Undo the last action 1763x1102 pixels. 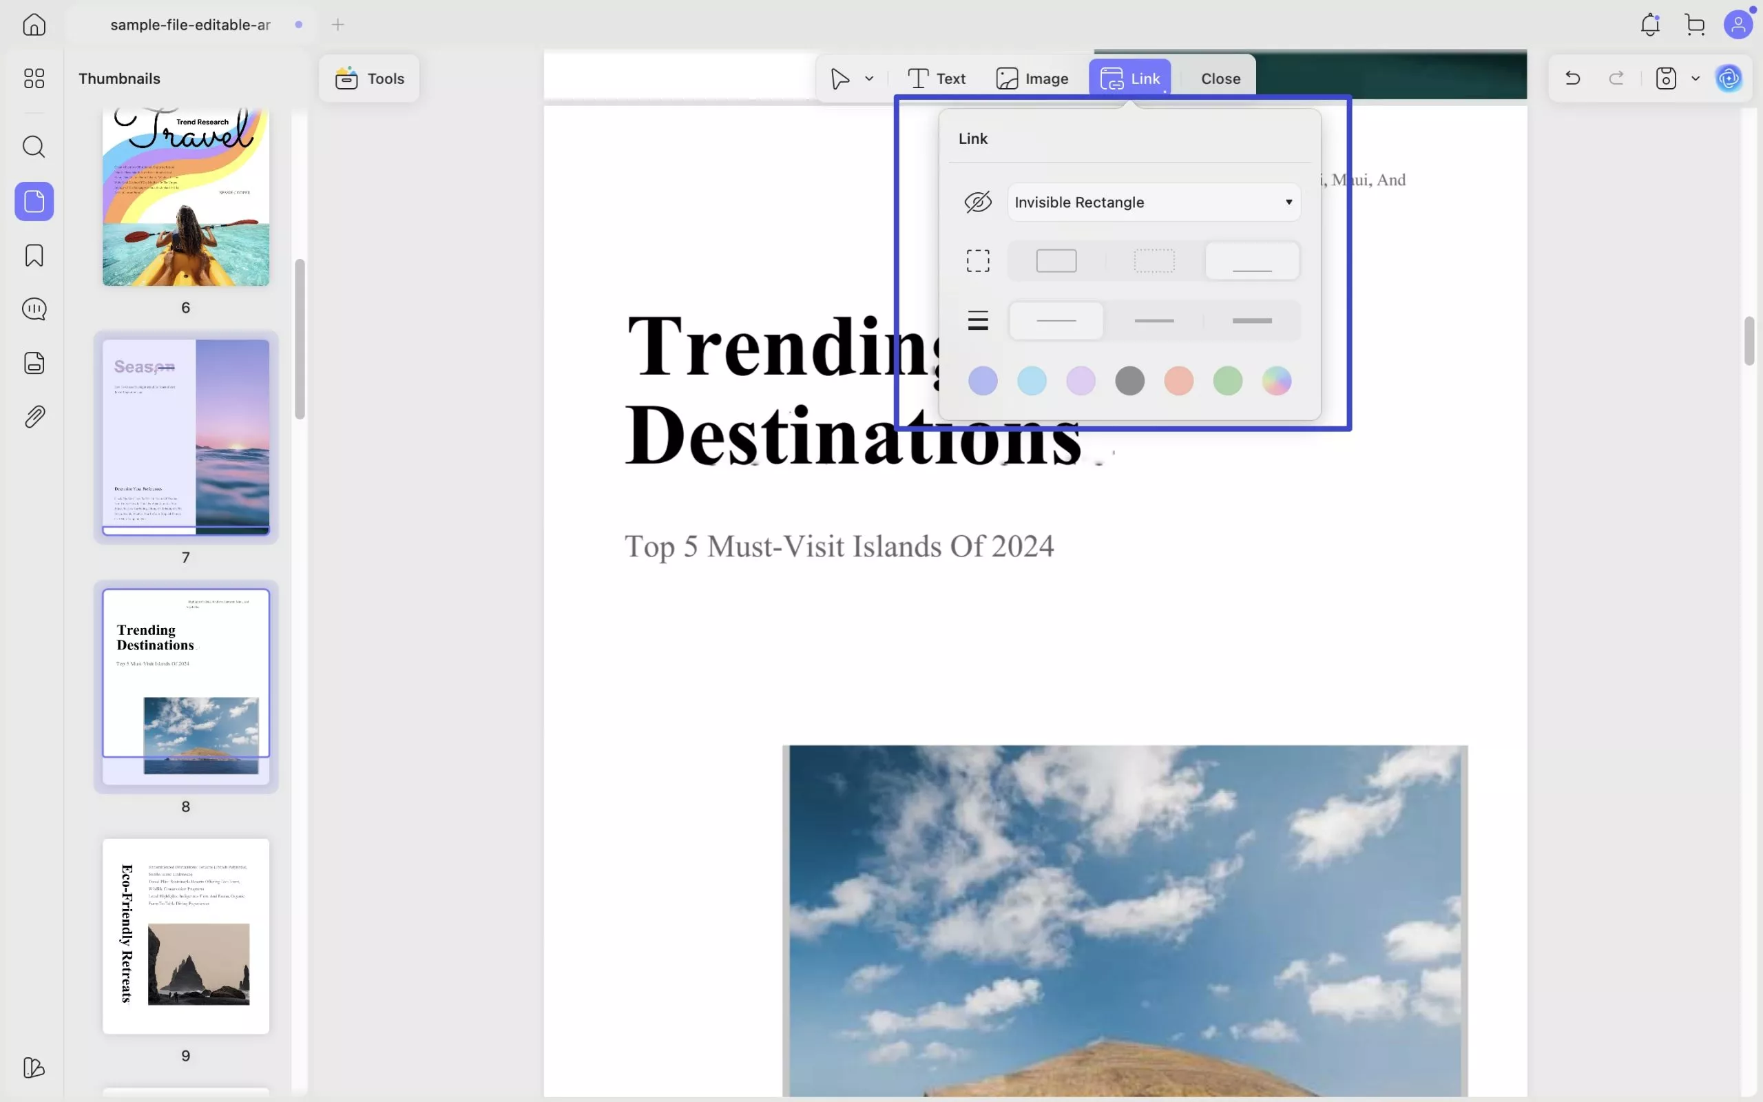click(1573, 78)
